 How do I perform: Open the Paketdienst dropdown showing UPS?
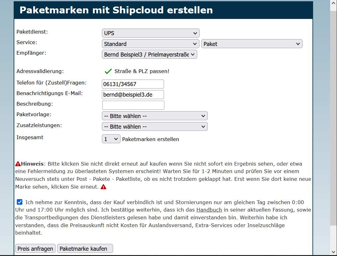click(151, 33)
